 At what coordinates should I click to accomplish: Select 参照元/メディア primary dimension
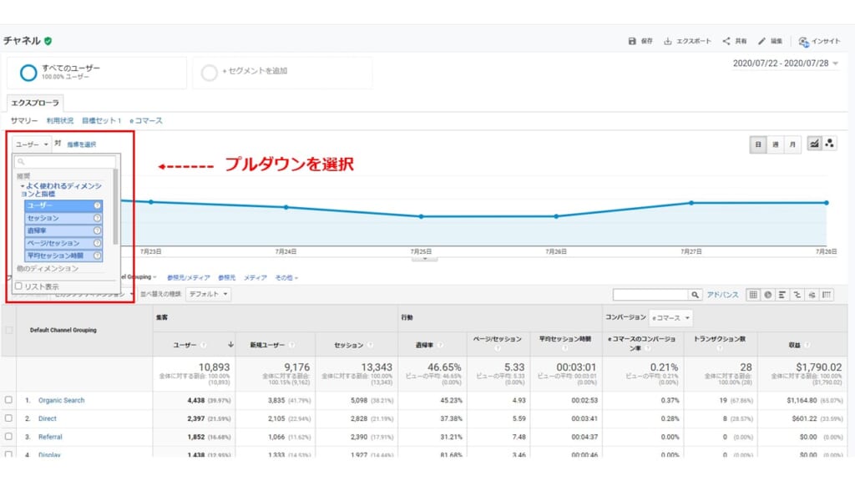click(x=188, y=277)
